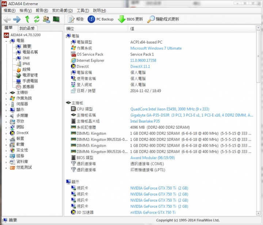Image resolution: width=263 pixels, height=225 pixels.
Task: Click the 感應器 gauge icon
Action: 19,87
